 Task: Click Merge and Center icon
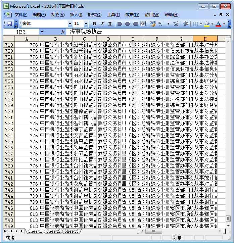[143, 24]
